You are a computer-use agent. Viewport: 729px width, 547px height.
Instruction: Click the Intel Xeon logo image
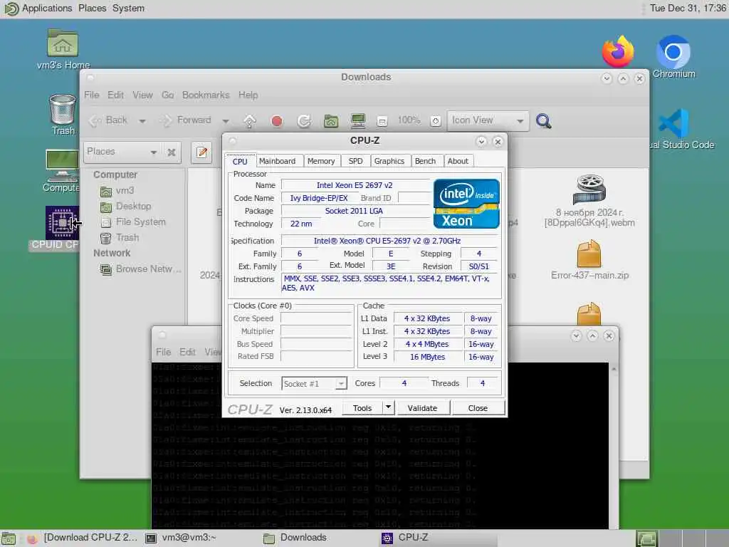466,204
